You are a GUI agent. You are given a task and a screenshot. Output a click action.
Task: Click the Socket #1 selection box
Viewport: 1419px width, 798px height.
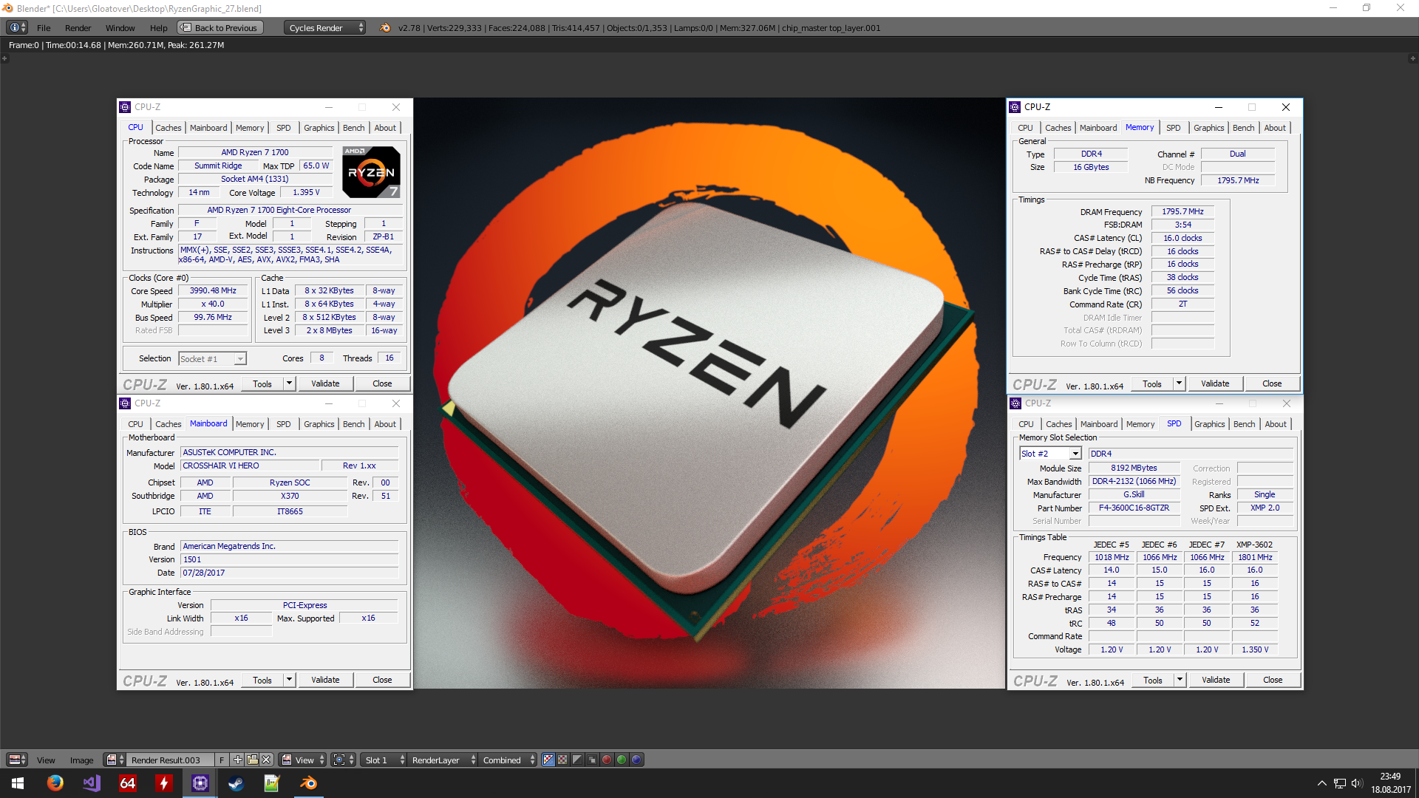click(x=212, y=358)
